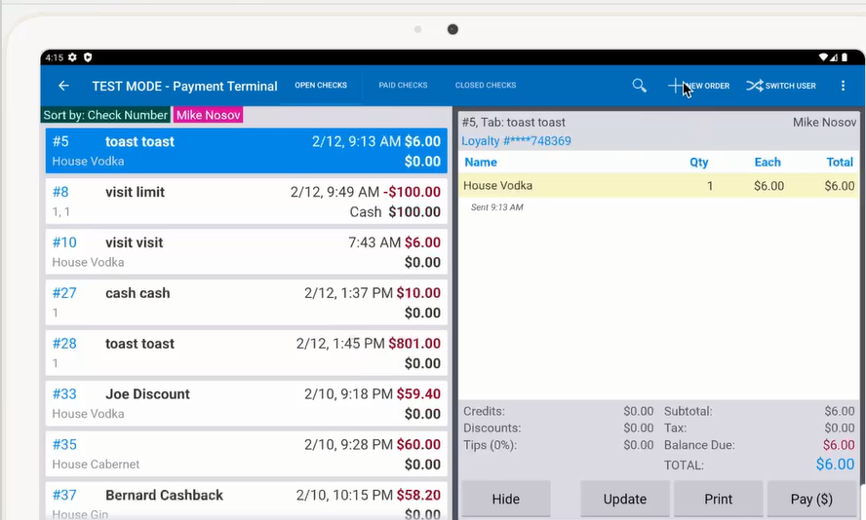
Task: Click the Pay ($) button
Action: click(811, 499)
